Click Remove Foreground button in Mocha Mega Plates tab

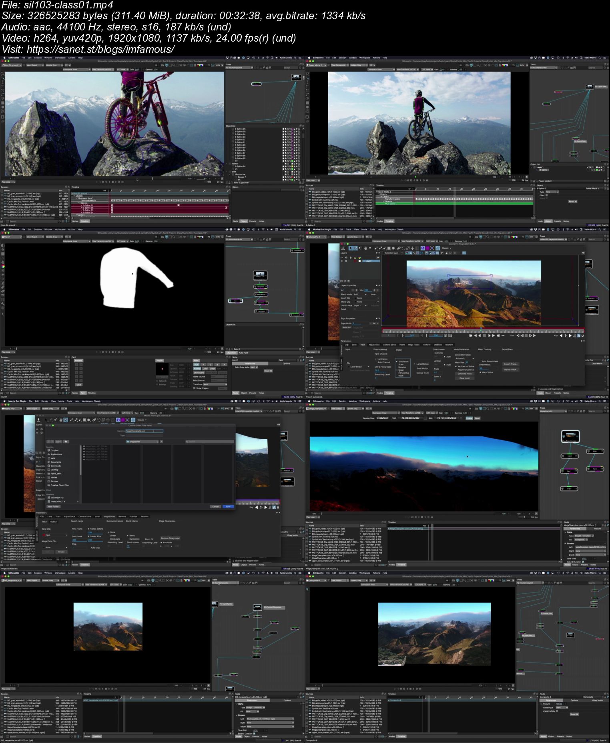point(170,538)
